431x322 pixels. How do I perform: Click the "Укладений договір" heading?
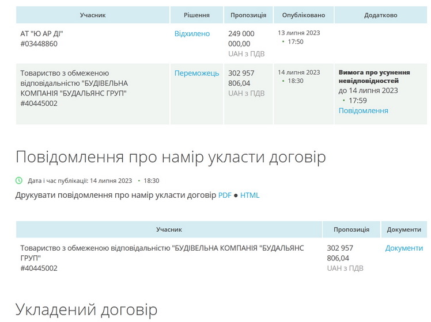click(x=86, y=309)
